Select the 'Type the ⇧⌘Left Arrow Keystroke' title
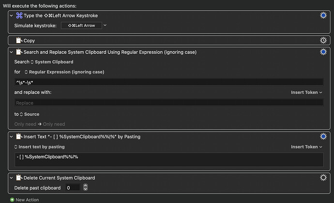The height and width of the screenshot is (203, 334). pyautogui.click(x=61, y=15)
